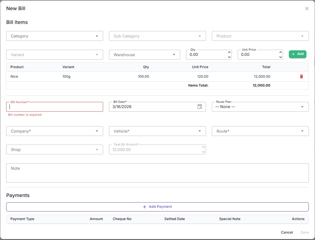
Task: Click the Cancel button
Action: click(x=286, y=232)
